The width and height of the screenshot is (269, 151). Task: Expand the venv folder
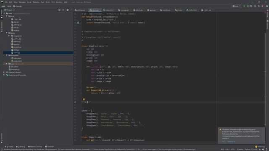(x=7, y=64)
